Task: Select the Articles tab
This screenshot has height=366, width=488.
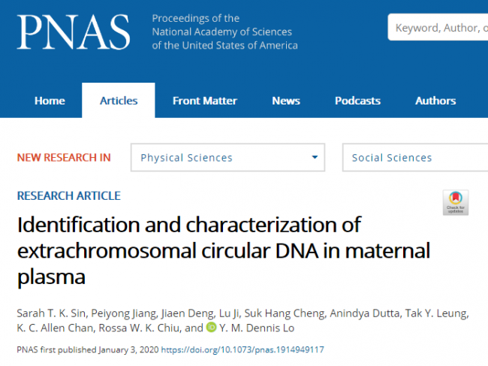Action: tap(119, 101)
